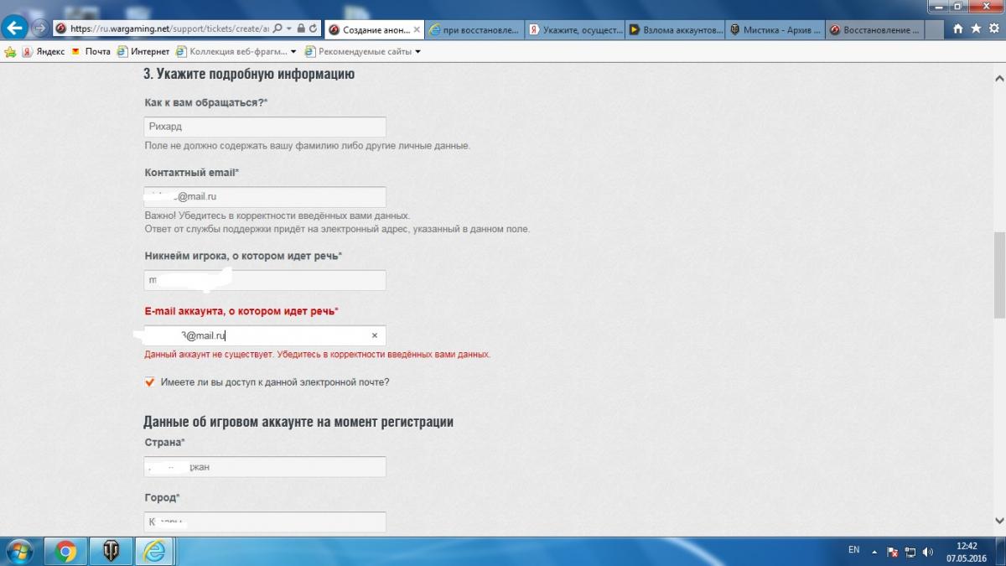Expand the Рекомендуемые сайты dropdown
Screen dimensions: 1006x566
click(x=417, y=52)
